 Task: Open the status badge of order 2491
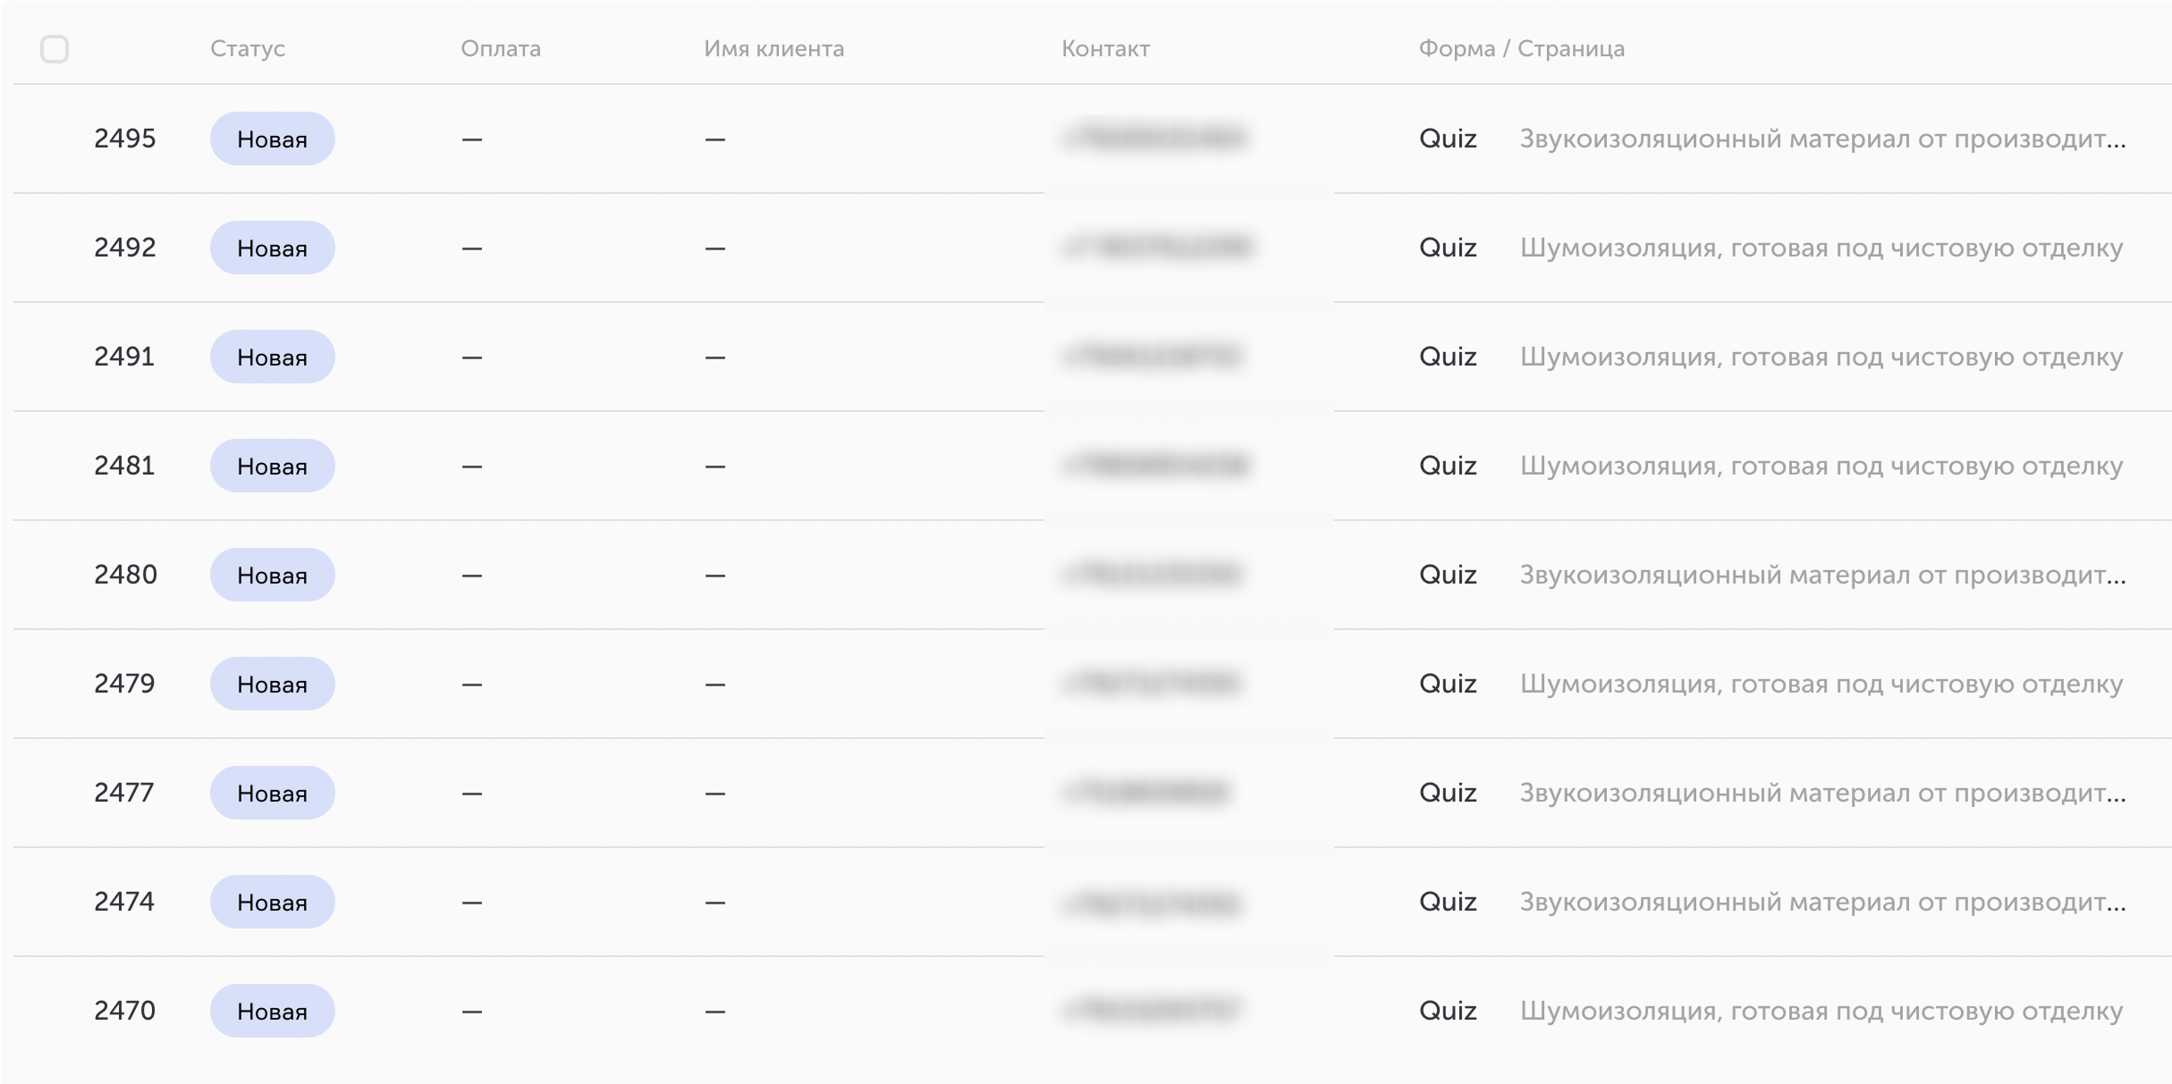pos(273,357)
